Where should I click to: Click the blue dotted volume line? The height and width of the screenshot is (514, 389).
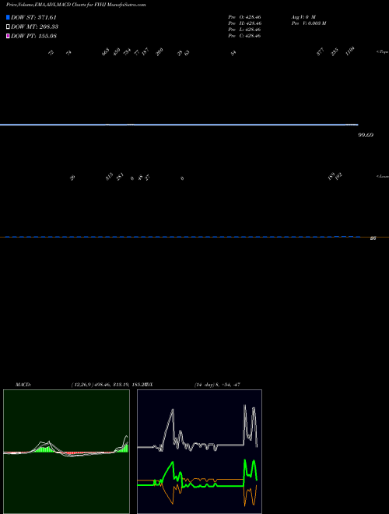point(183,237)
